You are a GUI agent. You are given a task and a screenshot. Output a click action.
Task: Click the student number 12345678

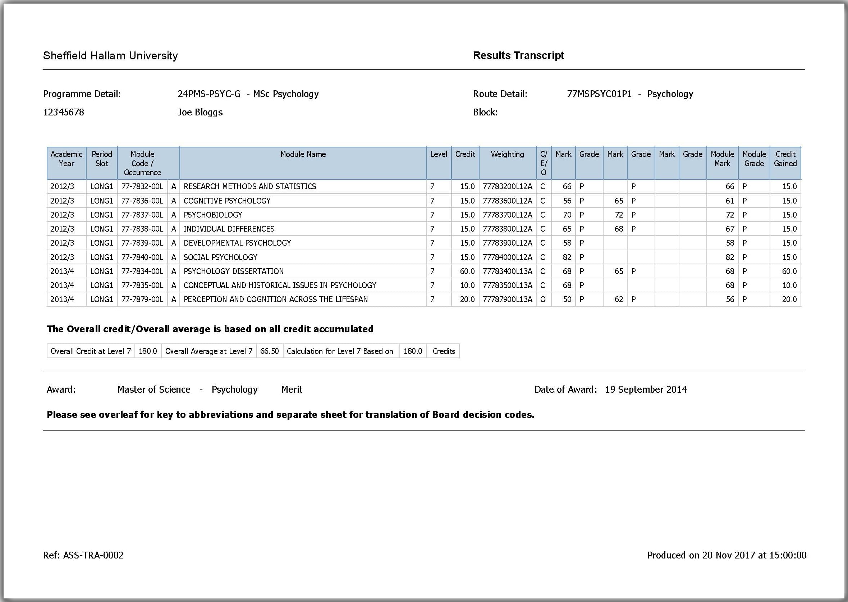64,112
